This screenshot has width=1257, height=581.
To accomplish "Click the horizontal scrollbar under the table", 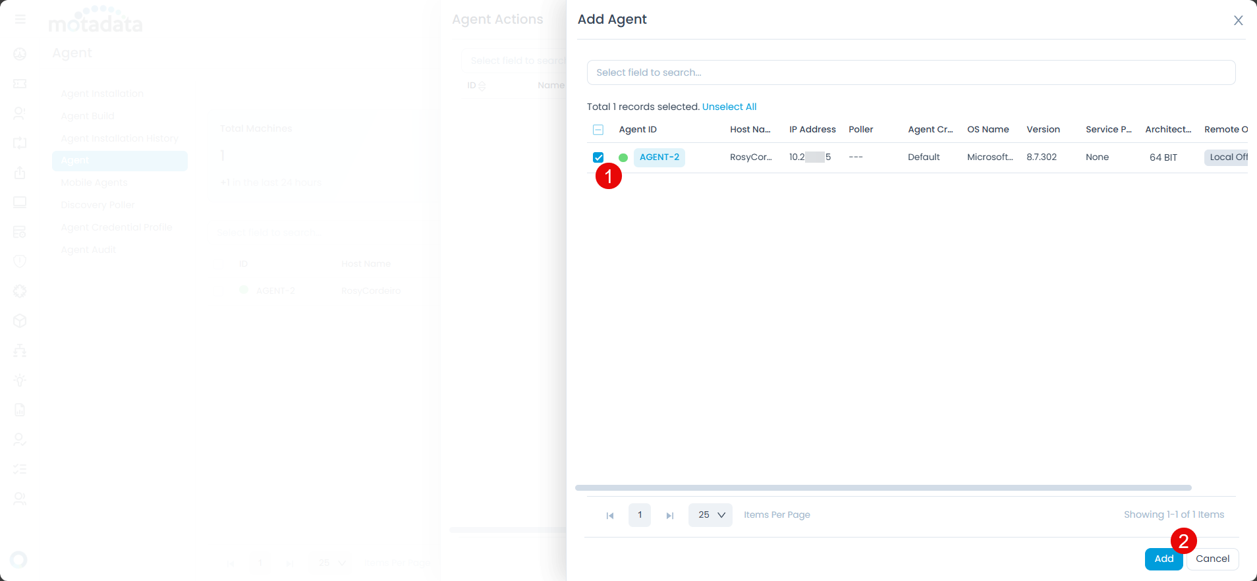I will pos(883,488).
